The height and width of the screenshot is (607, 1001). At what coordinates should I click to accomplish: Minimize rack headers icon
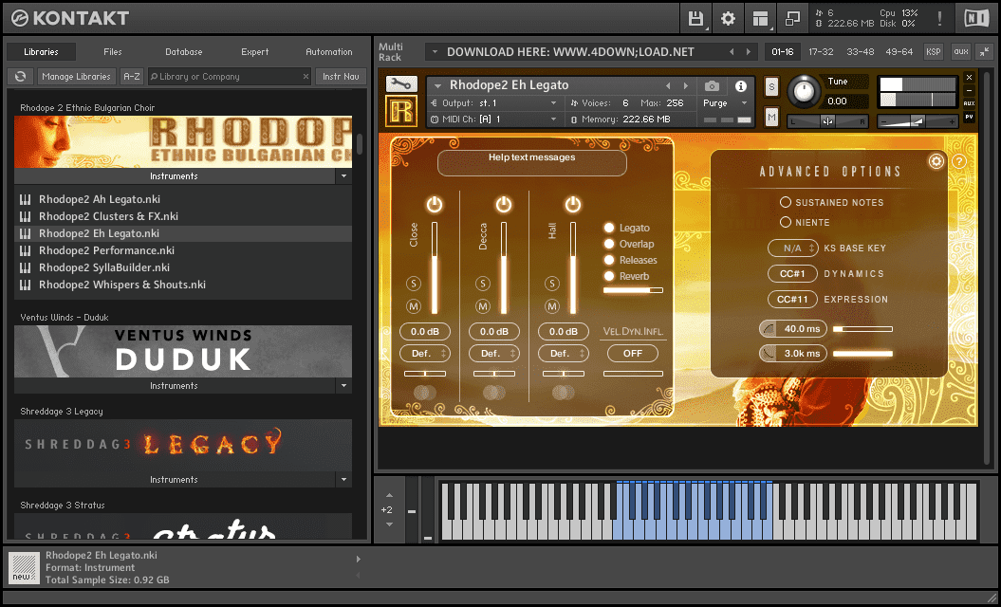[x=985, y=52]
